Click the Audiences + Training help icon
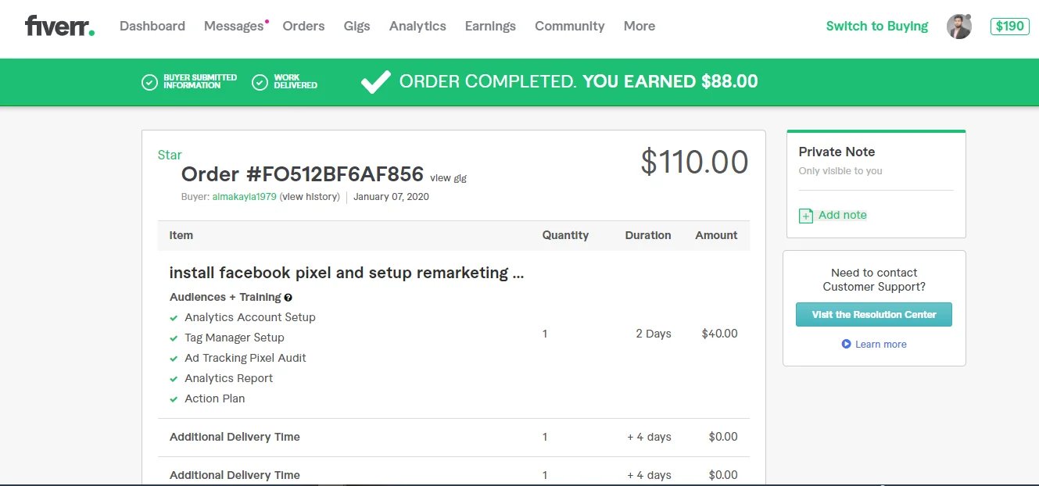This screenshot has height=486, width=1039. [288, 298]
